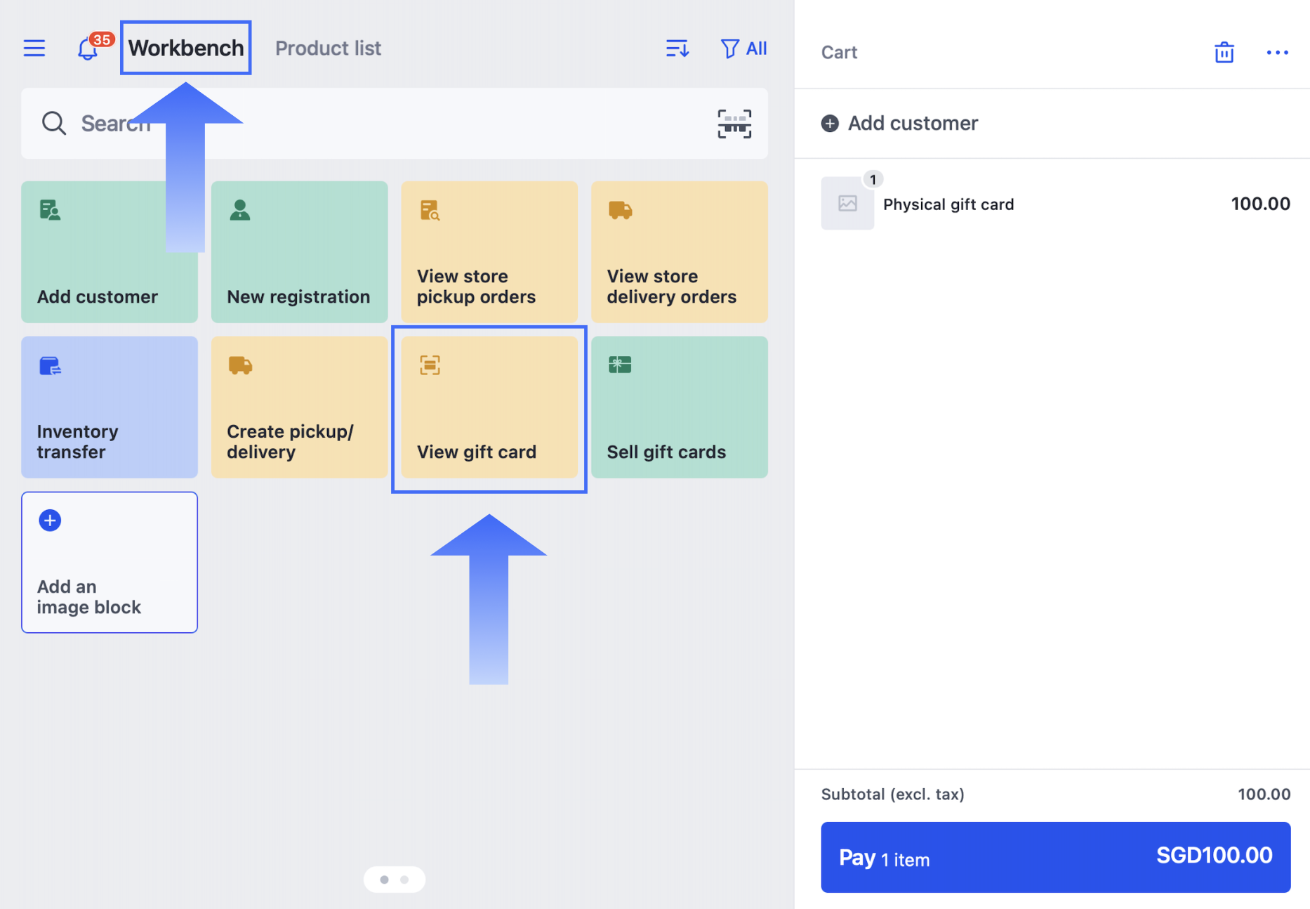The width and height of the screenshot is (1310, 909).
Task: Click the Physical gift card thumbnail
Action: [847, 204]
